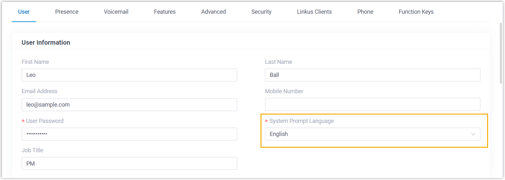This screenshot has height=180, width=505.
Task: Select the Advanced tab
Action: tap(214, 12)
